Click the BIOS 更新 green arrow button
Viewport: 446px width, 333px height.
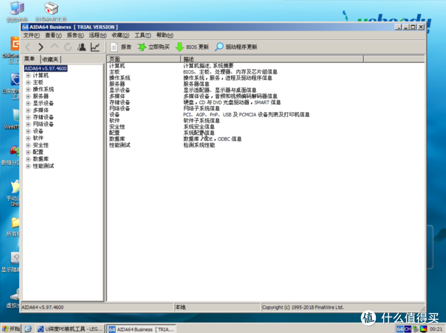[192, 47]
